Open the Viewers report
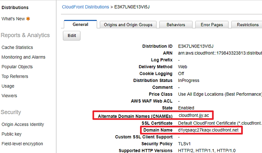262x153 pixels. [9, 96]
